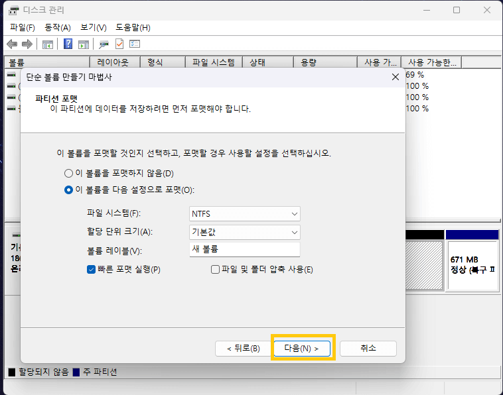Viewport: 503px width, 395px height.
Task: Click the back arrow toolbar icon
Action: (12, 44)
